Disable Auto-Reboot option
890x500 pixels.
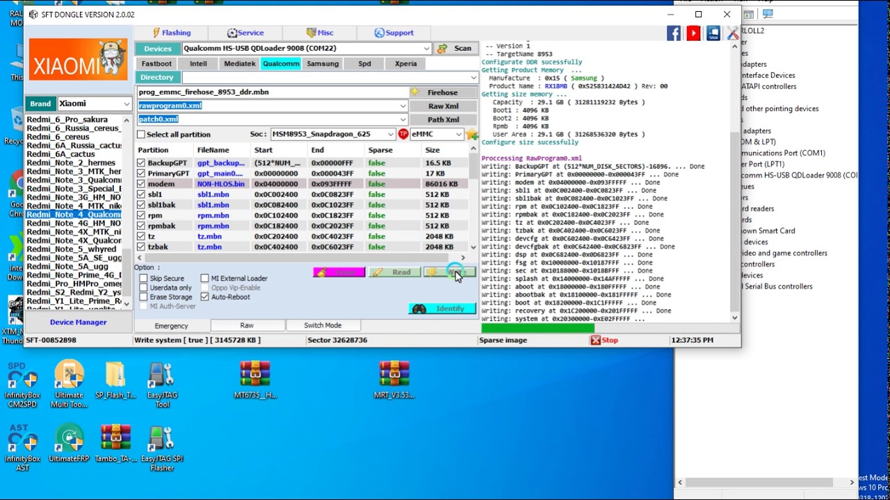[x=204, y=297]
